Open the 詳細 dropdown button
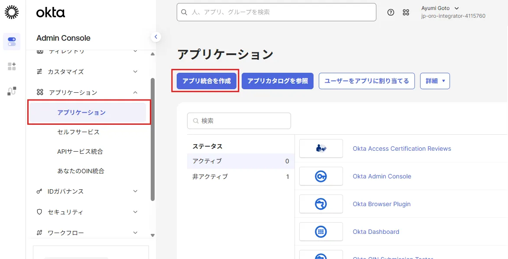 click(x=435, y=81)
